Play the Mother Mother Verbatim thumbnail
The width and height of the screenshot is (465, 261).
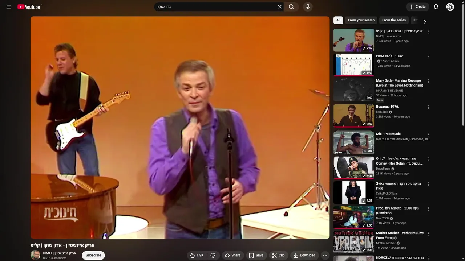click(x=354, y=242)
